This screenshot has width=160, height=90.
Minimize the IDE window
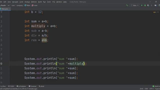point(150,2)
